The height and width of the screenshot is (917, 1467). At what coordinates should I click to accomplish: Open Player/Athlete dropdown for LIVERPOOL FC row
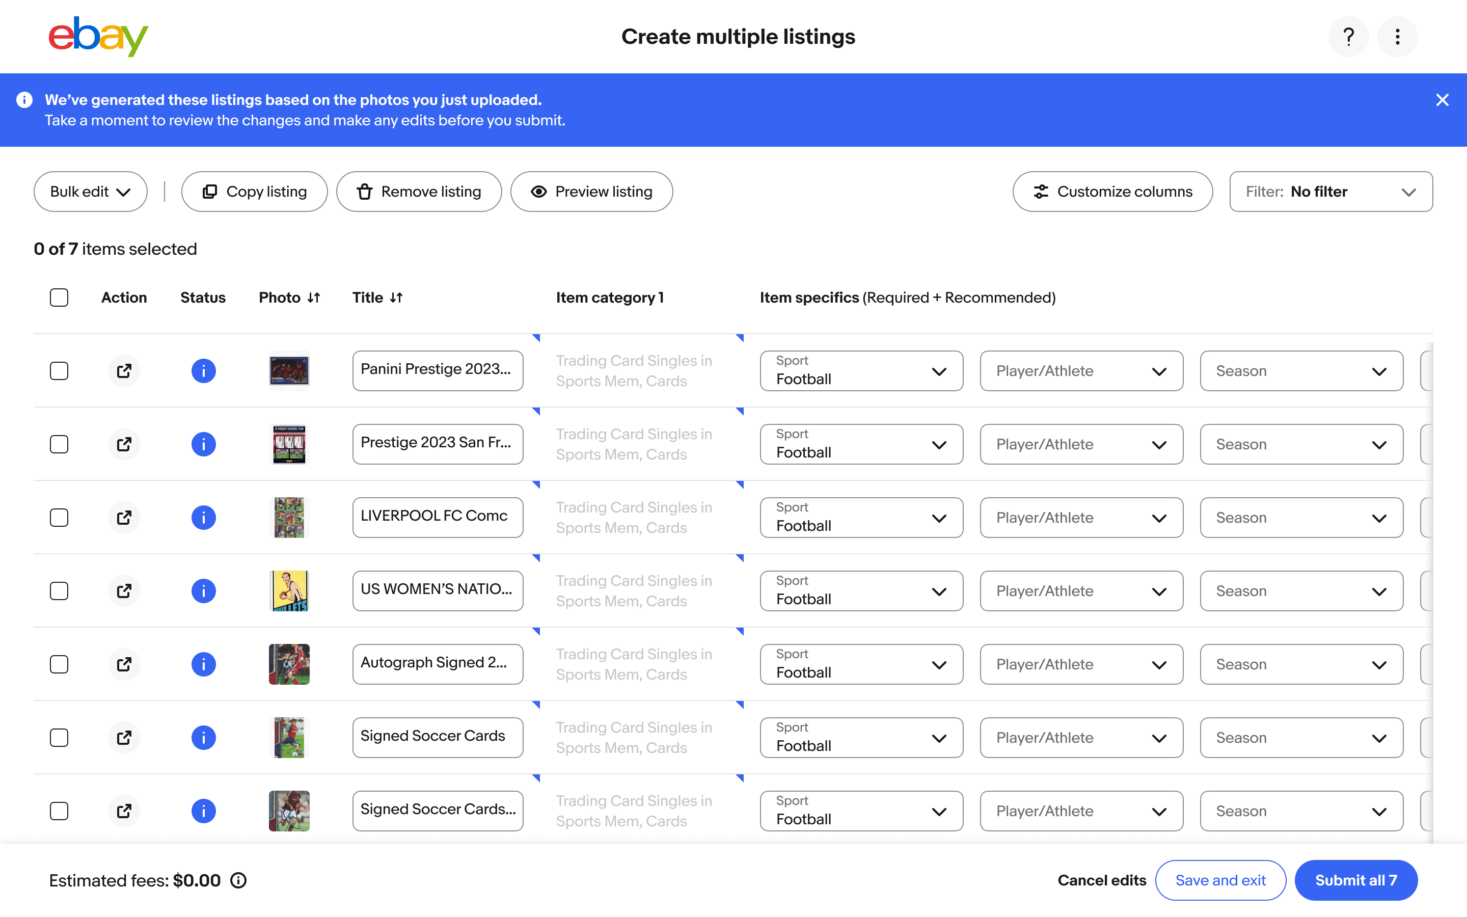1081,517
